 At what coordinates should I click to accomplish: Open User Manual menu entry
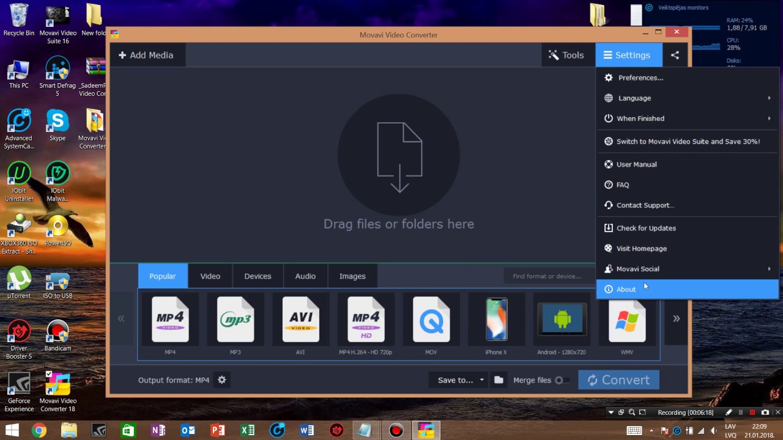coord(688,164)
